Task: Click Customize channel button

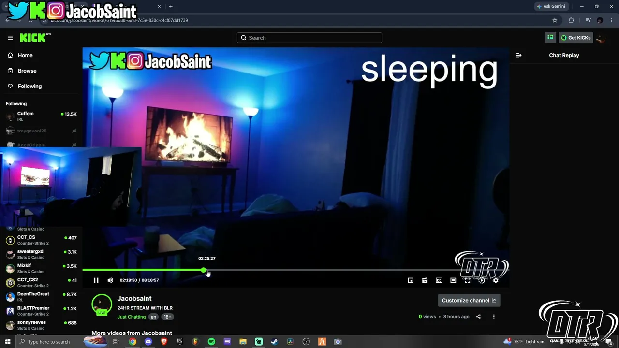Action: coord(469,301)
